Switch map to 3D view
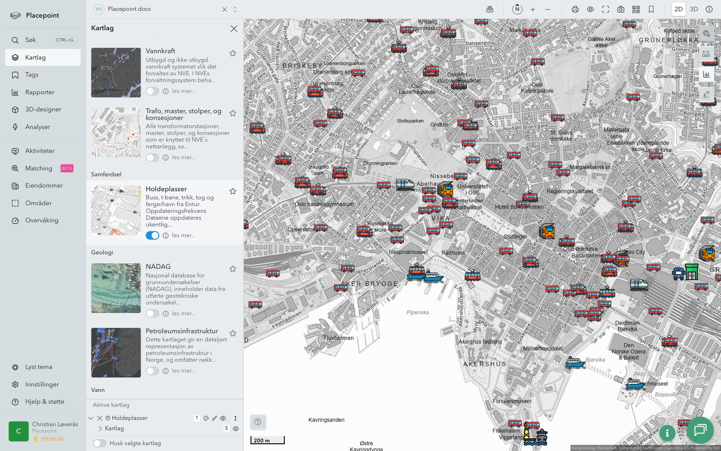Image resolution: width=721 pixels, height=451 pixels. pyautogui.click(x=694, y=9)
